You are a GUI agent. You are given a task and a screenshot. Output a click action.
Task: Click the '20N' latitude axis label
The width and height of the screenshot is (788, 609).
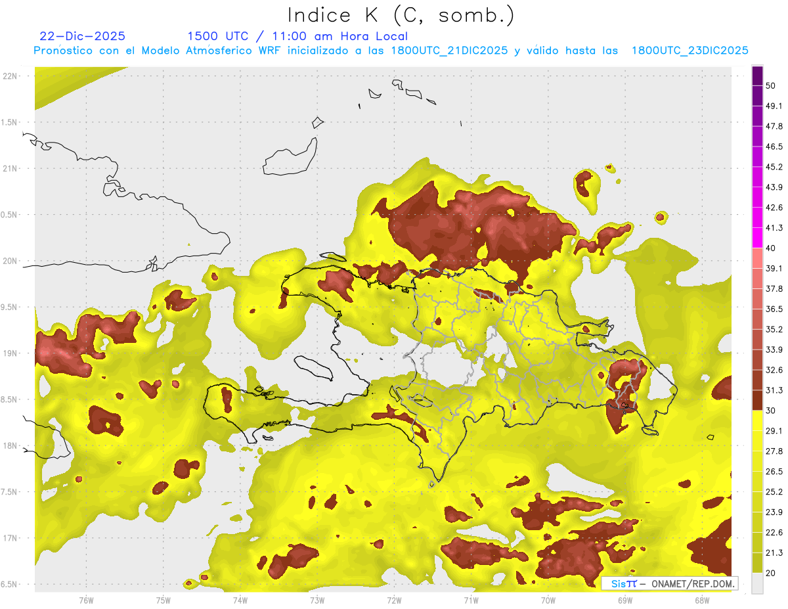click(9, 261)
